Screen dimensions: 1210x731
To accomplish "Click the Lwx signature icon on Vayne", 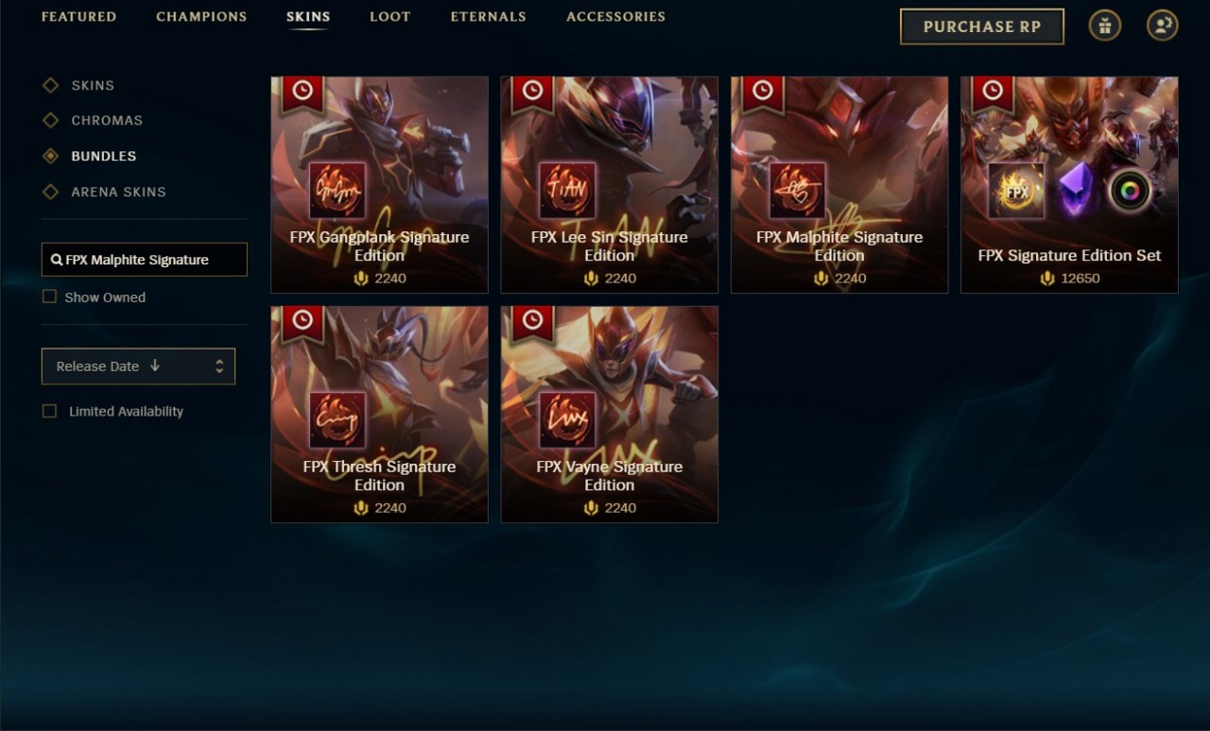I will point(567,420).
